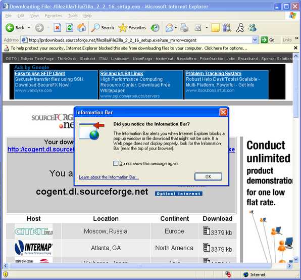
Task: Open the Search magnifier toolbar button
Action: coord(103,28)
